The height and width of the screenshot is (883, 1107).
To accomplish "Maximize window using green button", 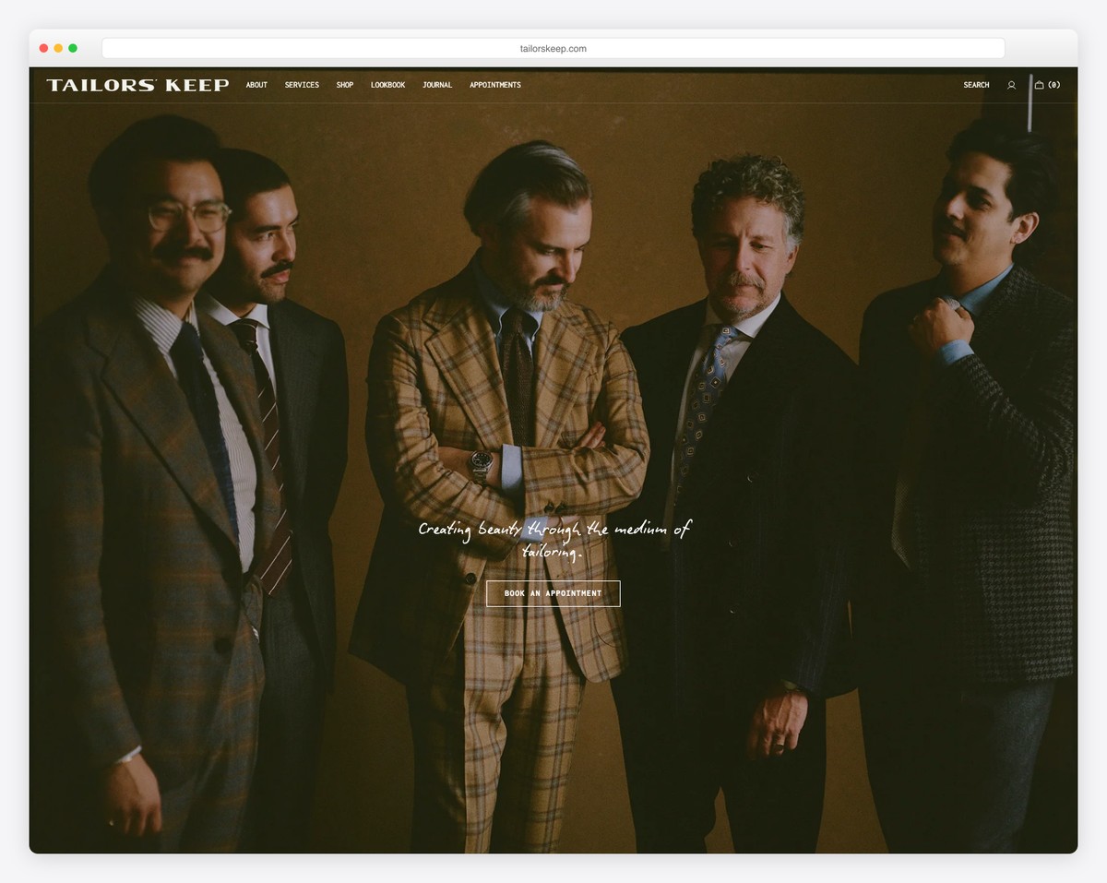I will tap(73, 48).
